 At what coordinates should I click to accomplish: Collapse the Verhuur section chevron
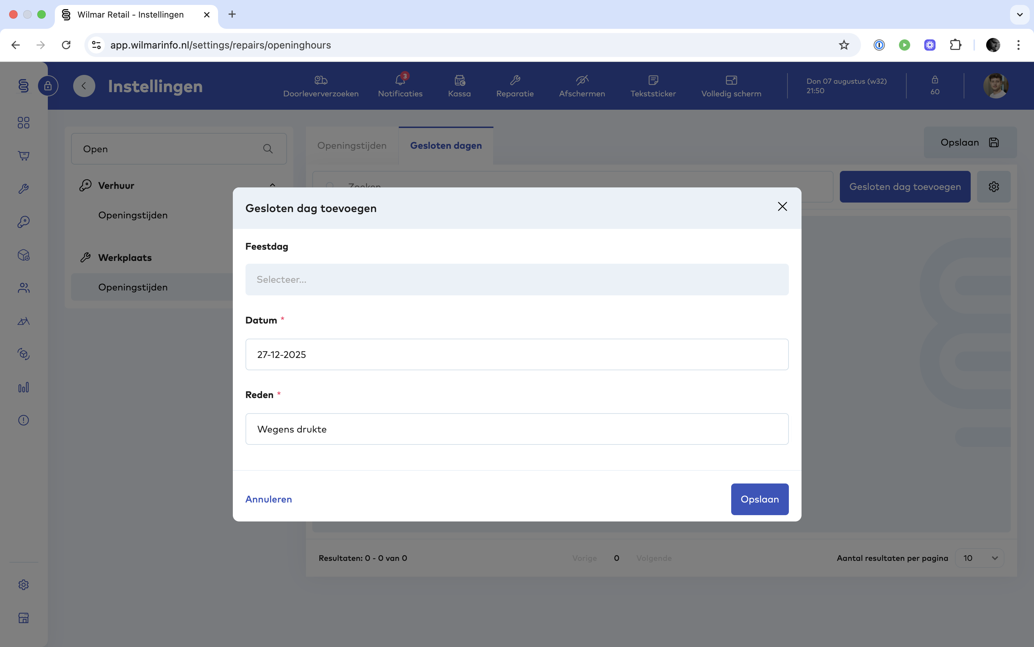coord(272,185)
